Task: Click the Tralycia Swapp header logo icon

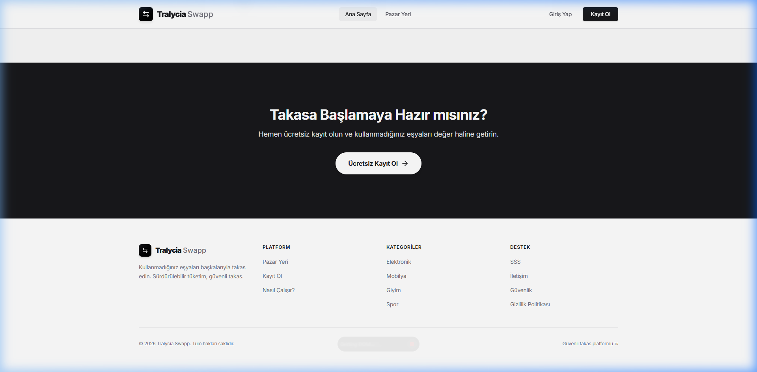Action: click(x=145, y=14)
